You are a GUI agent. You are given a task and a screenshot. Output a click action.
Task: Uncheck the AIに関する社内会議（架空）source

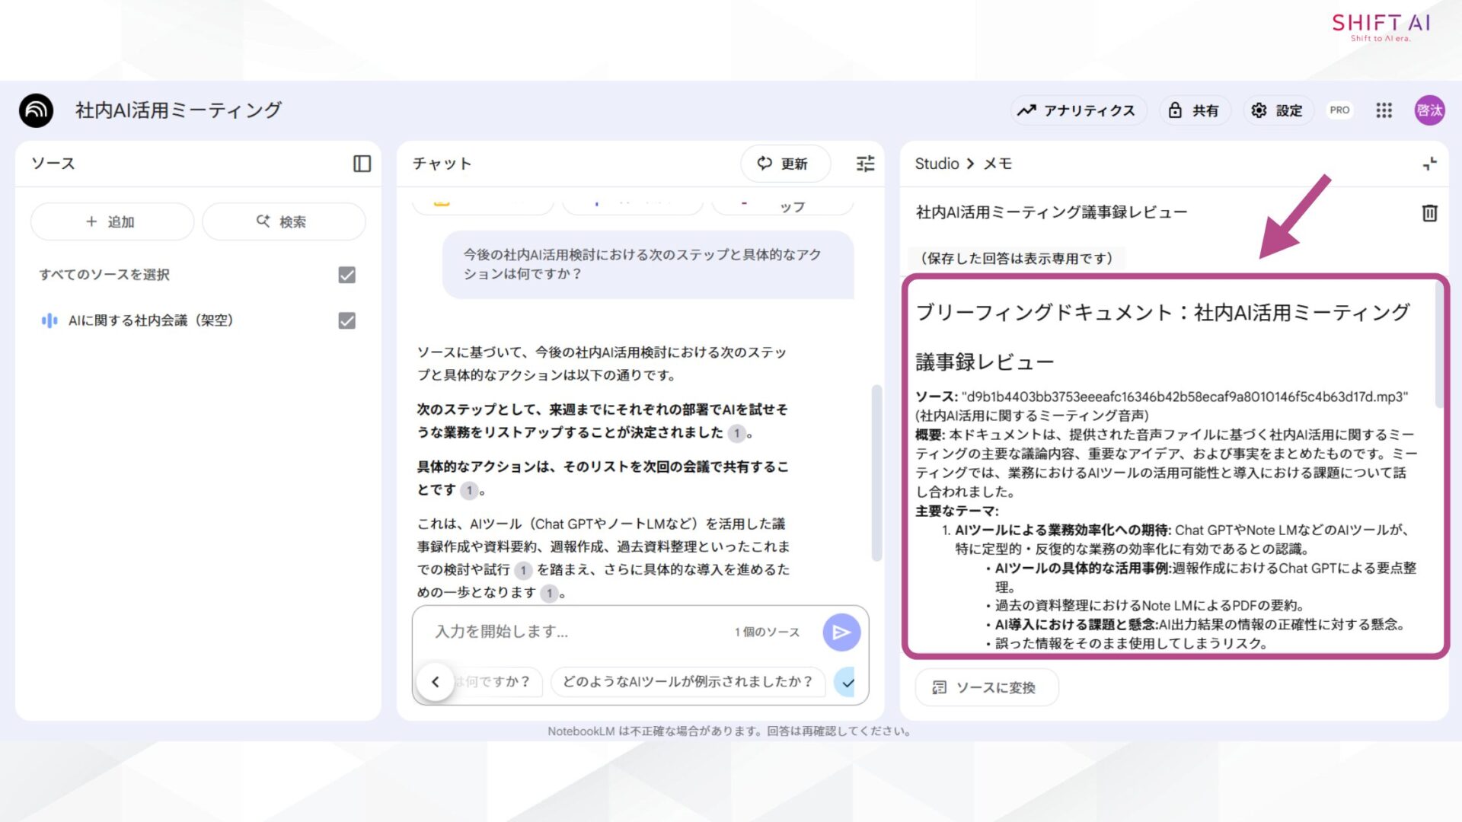346,320
